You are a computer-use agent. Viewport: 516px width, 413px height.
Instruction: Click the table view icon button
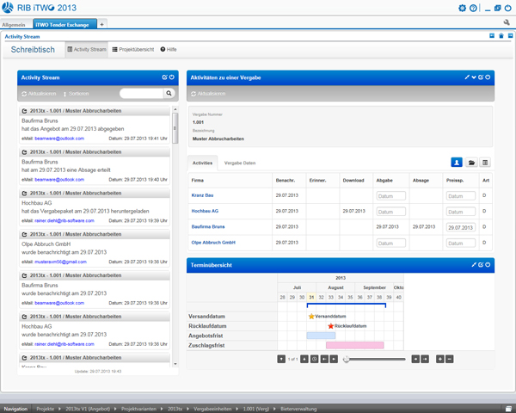tap(485, 162)
